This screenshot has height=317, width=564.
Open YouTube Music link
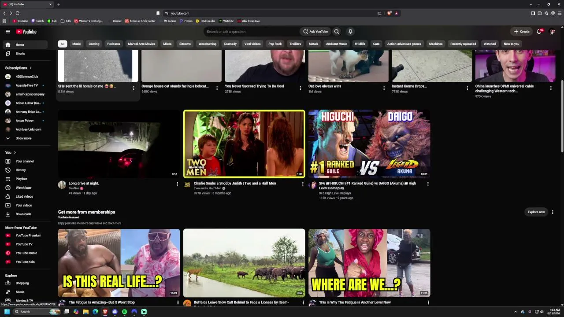point(26,253)
